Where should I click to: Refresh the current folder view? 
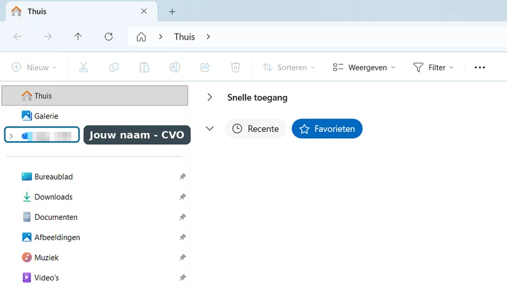coord(108,36)
